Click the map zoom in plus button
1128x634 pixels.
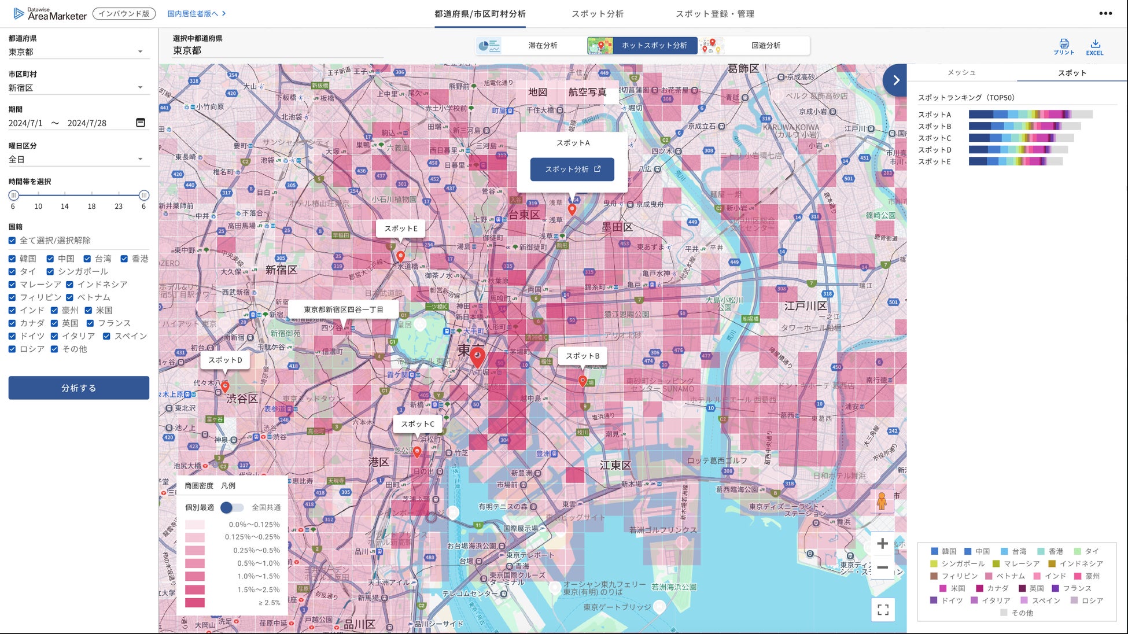point(882,544)
